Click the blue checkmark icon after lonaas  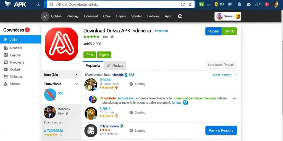[x=185, y=103]
